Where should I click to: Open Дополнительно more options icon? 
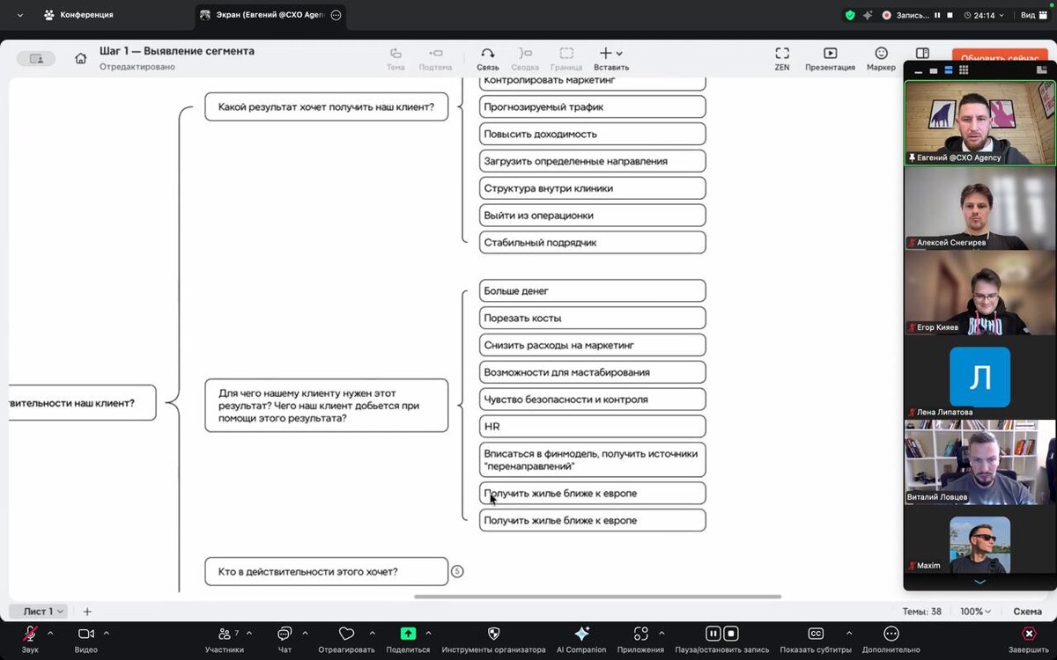pyautogui.click(x=891, y=634)
